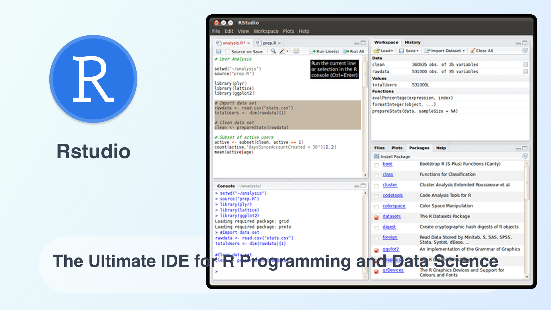The height and width of the screenshot is (310, 551).
Task: Click the Install Package button
Action: point(392,156)
